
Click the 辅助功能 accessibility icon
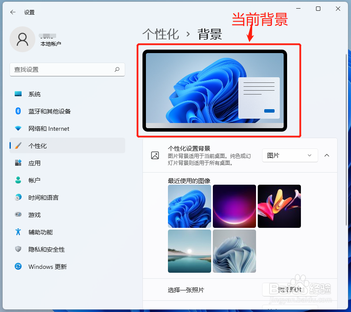point(18,232)
